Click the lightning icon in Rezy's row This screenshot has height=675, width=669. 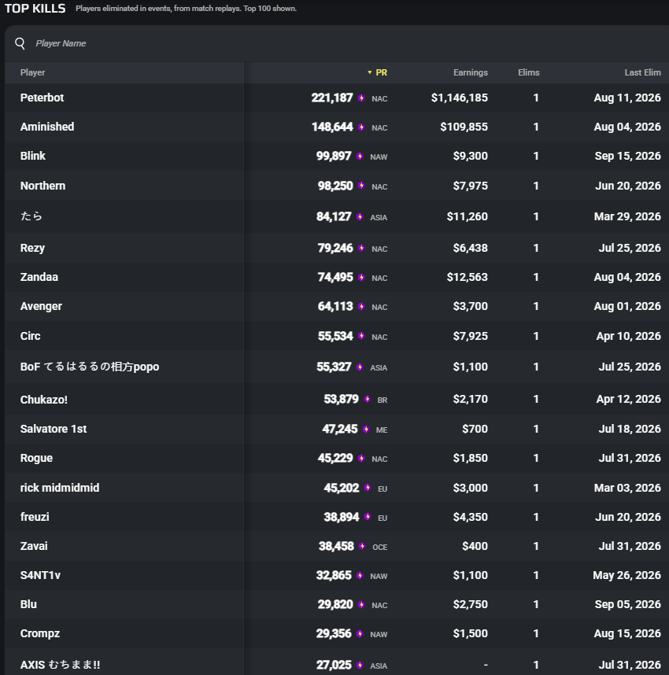tap(361, 248)
